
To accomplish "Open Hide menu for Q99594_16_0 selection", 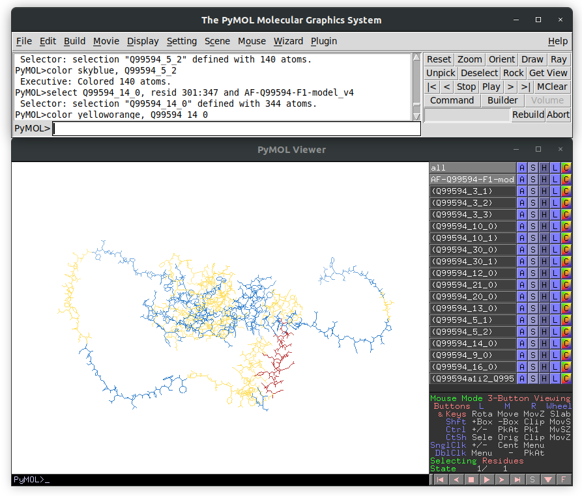I will coord(544,367).
